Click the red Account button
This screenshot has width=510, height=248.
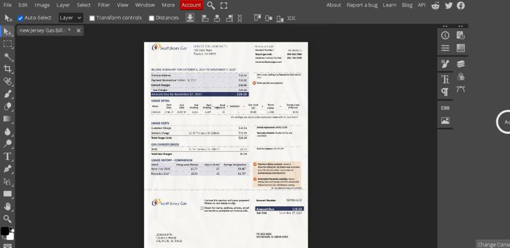(x=191, y=5)
